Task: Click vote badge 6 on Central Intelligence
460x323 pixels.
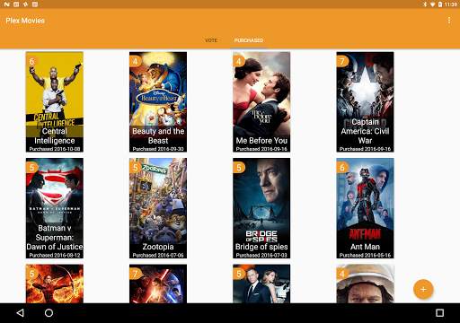Action: 32,61
